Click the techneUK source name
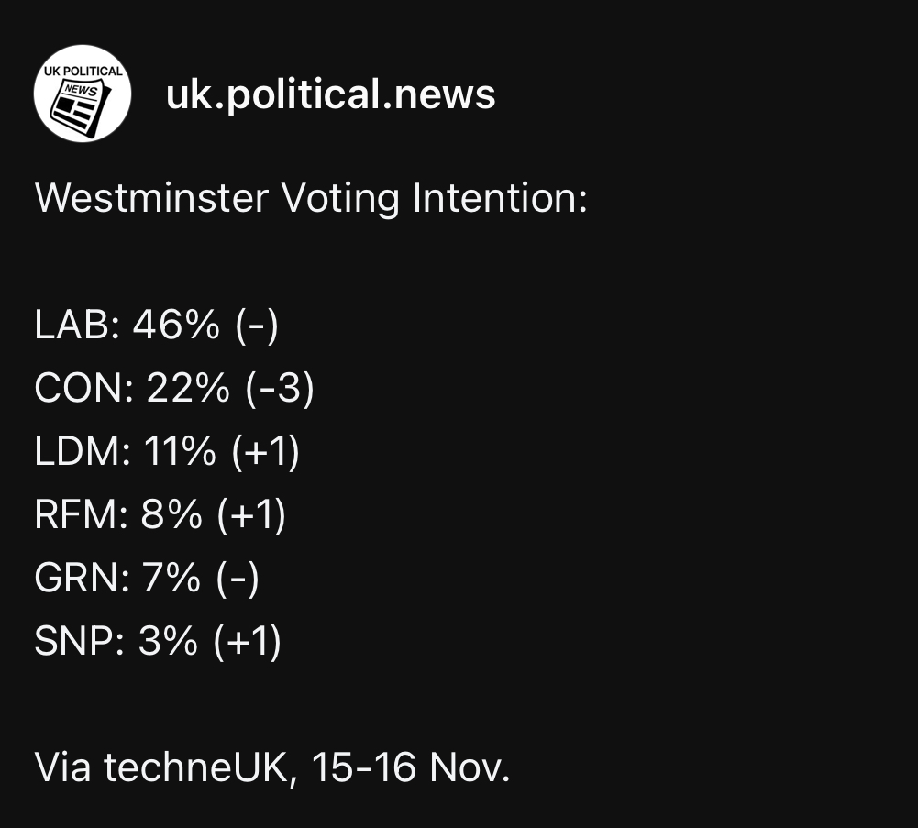This screenshot has width=918, height=828. pyautogui.click(x=200, y=768)
